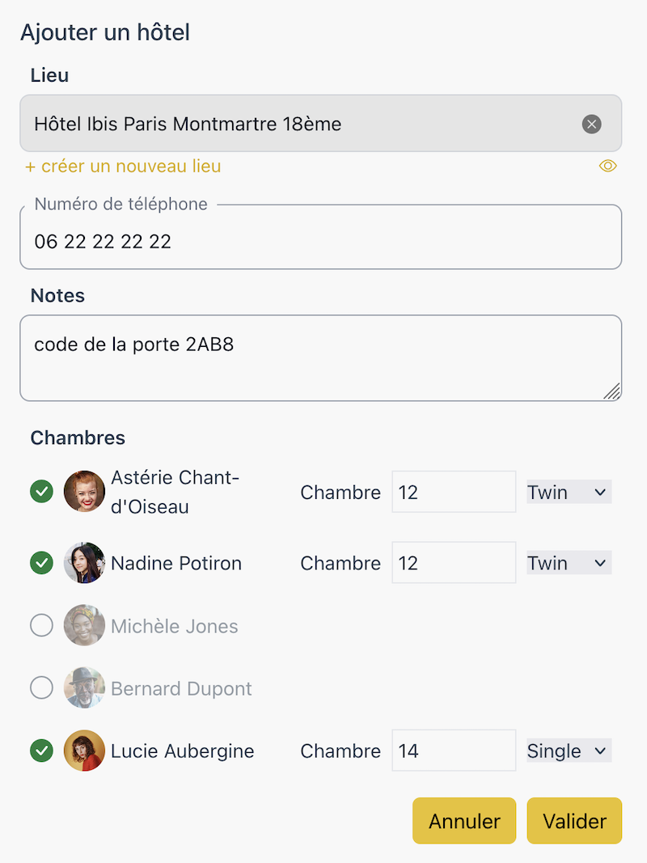The width and height of the screenshot is (647, 863).
Task: Click Astérie Chant-d'Oiseau's avatar
Action: [x=84, y=492]
